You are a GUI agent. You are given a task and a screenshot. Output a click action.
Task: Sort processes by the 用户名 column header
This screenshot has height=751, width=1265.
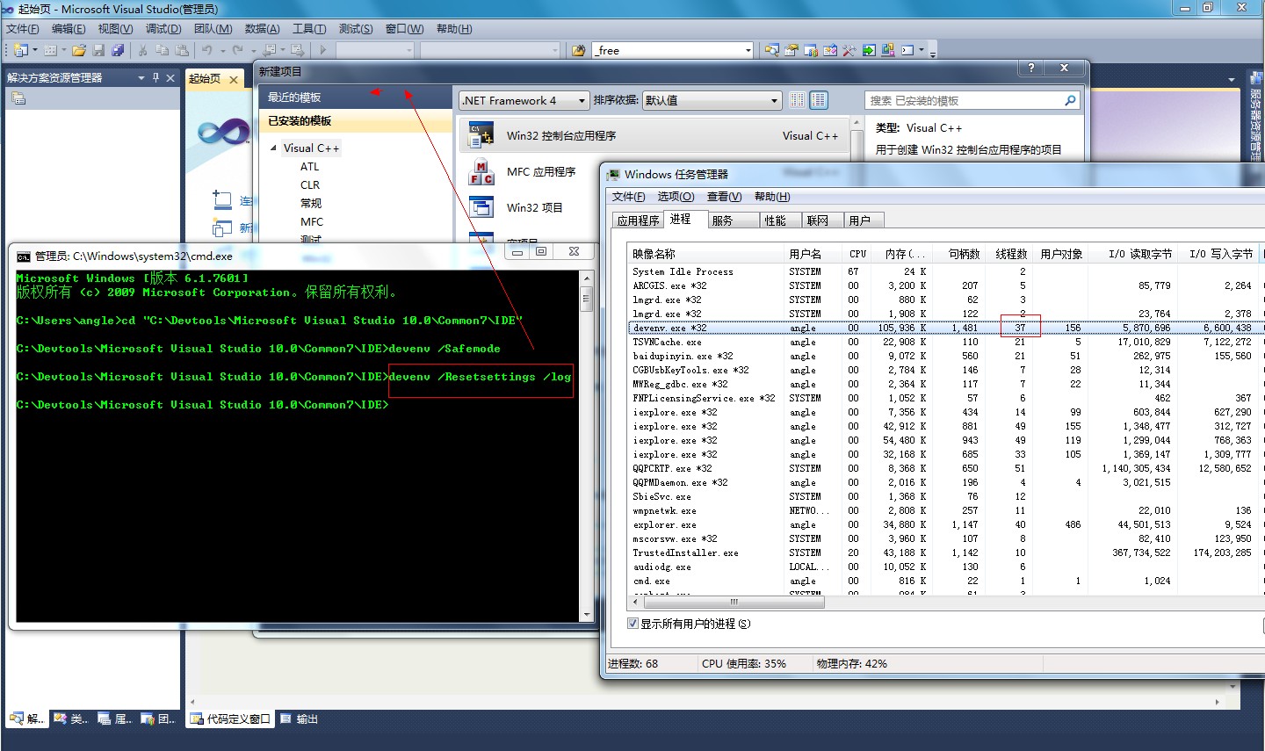[813, 254]
